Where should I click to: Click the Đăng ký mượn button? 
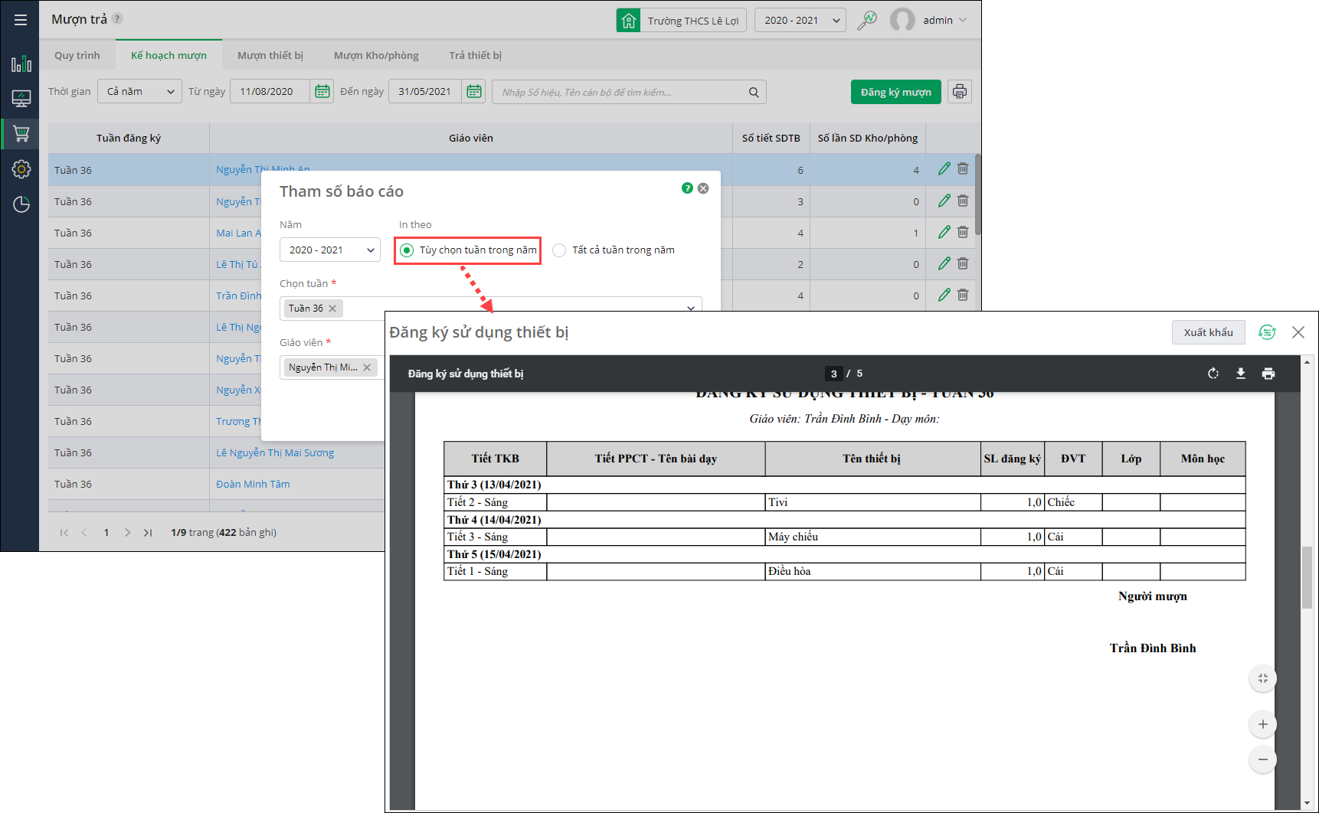(x=895, y=92)
